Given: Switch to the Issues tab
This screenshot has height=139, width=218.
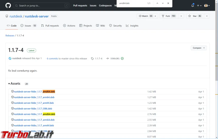Looking at the screenshot, I should [28, 26].
